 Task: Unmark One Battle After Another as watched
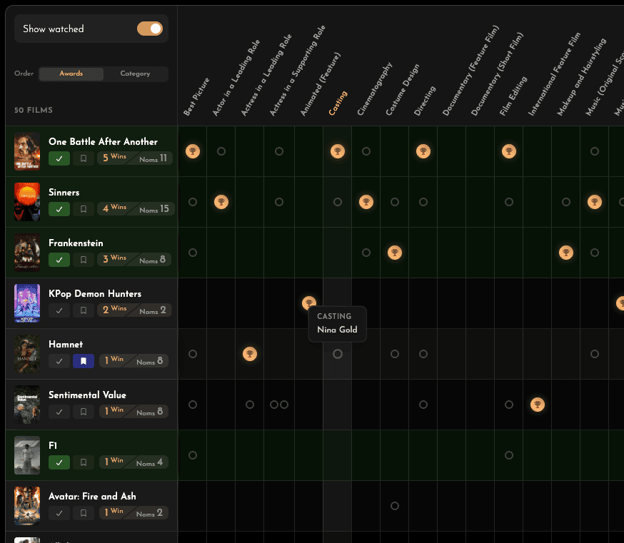coord(59,158)
